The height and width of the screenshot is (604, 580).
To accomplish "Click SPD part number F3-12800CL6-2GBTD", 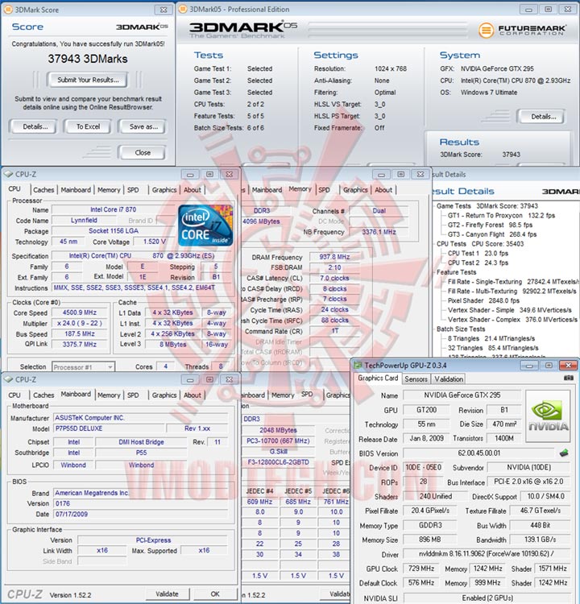I will click(278, 462).
